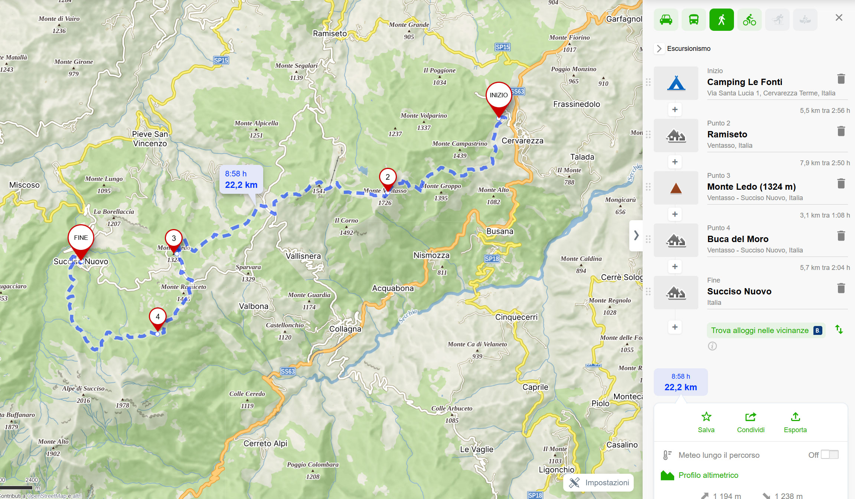
Task: Add a waypoint after Camping Le Fonti
Action: click(x=675, y=110)
